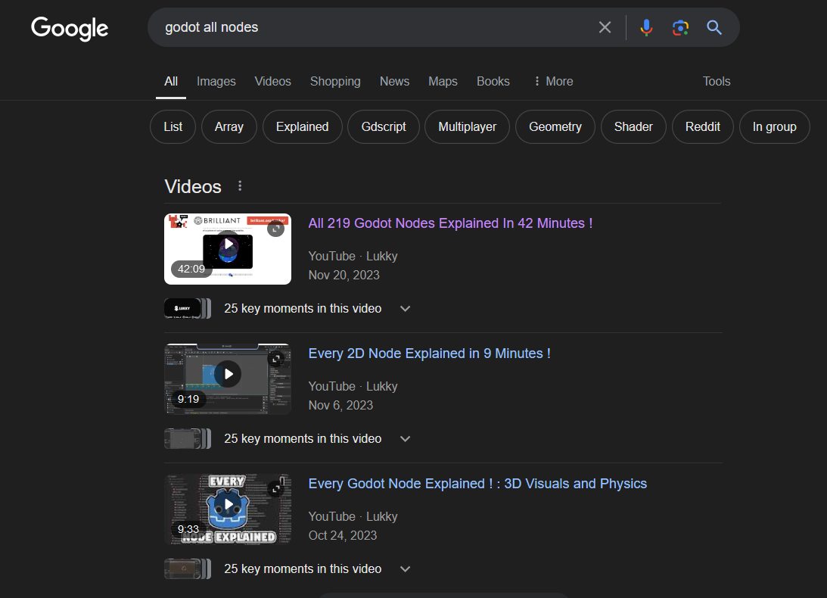
Task: Open the More search categories menu
Action: 552,81
